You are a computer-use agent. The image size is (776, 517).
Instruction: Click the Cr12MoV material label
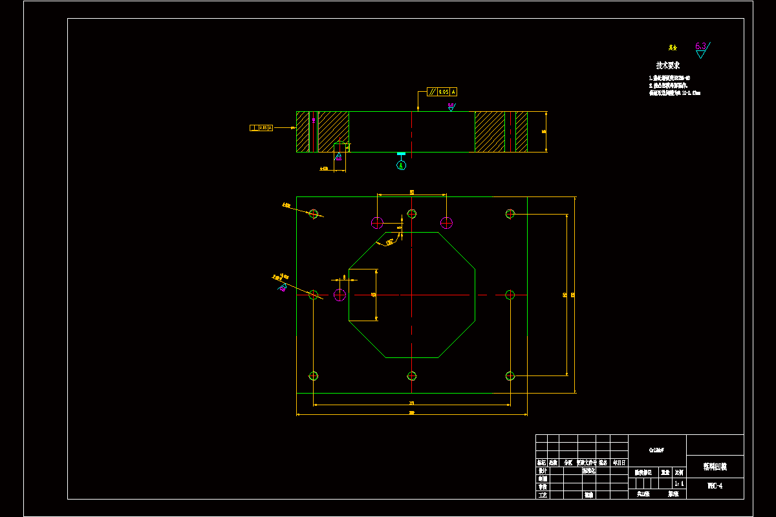click(656, 450)
